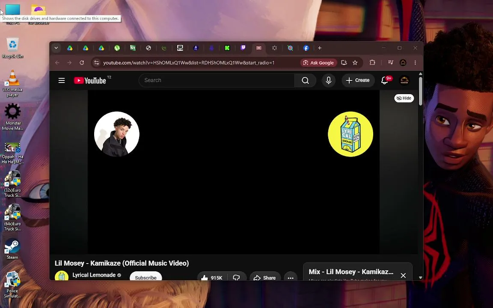This screenshot has height=308, width=493.
Task: Install app icon in address bar
Action: point(344,62)
